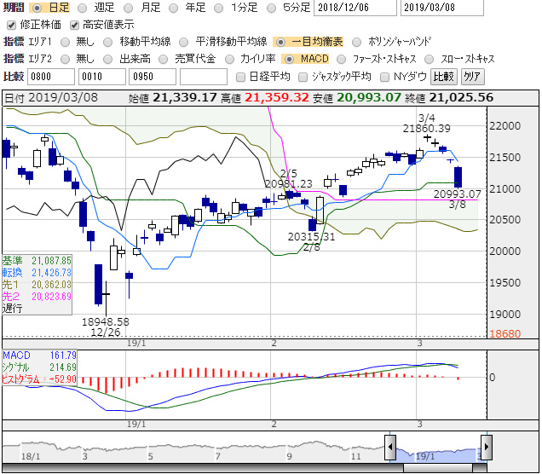Viewport: 542px width, 474px height.
Task: Click comparison code field 0010
Action: tap(102, 77)
